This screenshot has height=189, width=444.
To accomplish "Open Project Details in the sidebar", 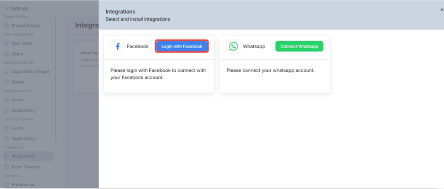I will click(x=26, y=26).
